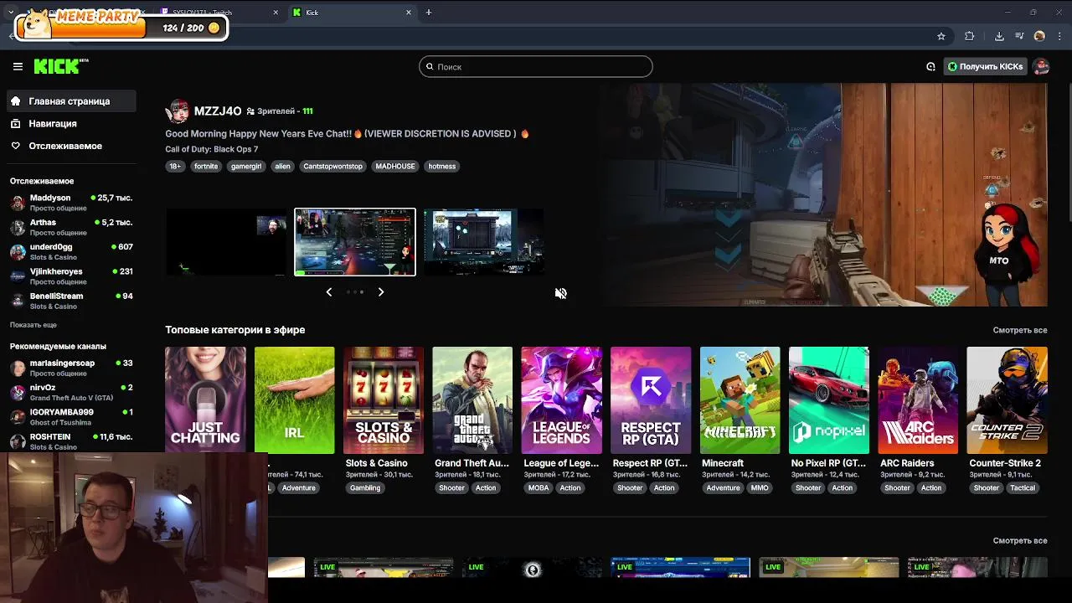Click IGORYAMBA999 avatar in recommended
This screenshot has height=603, width=1072.
(18, 416)
